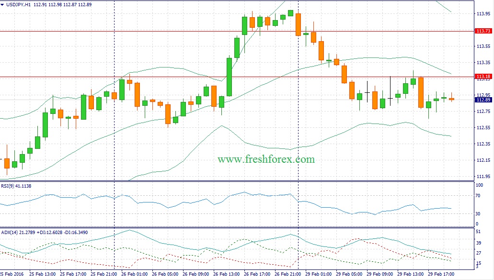
Task: Click the 113.95 price axis label
Action: tap(483, 13)
